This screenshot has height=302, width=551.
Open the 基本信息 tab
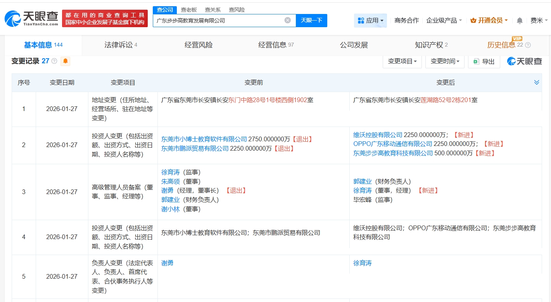click(43, 45)
